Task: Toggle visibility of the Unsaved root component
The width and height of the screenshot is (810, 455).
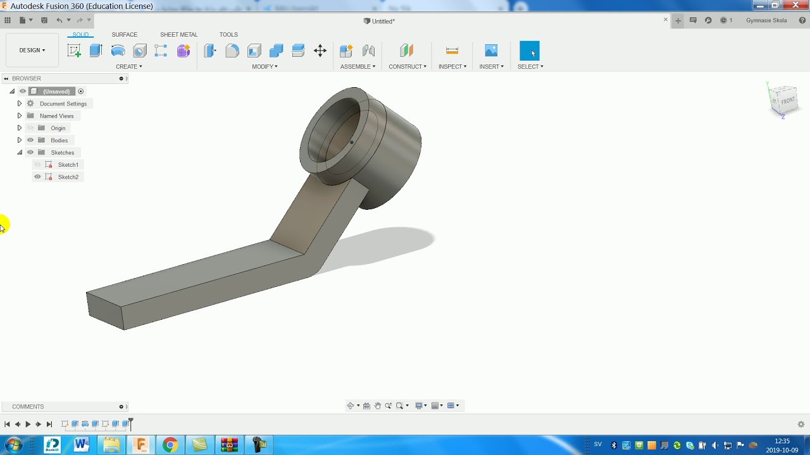Action: point(23,91)
